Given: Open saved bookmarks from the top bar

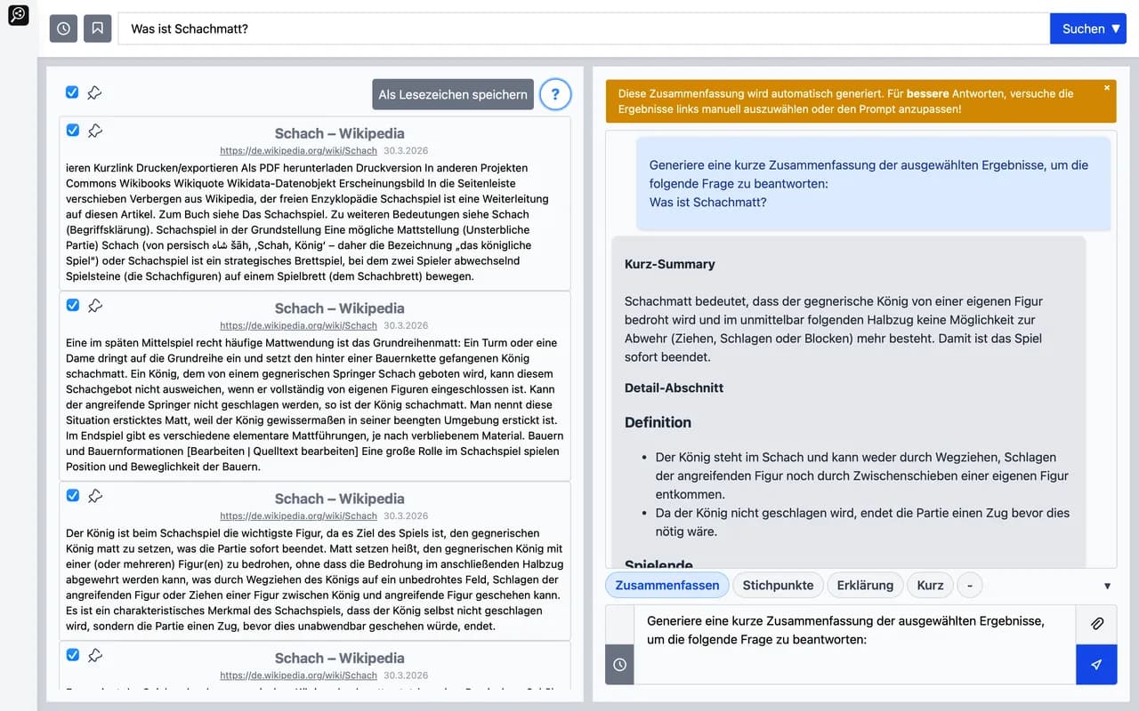Looking at the screenshot, I should tap(97, 28).
